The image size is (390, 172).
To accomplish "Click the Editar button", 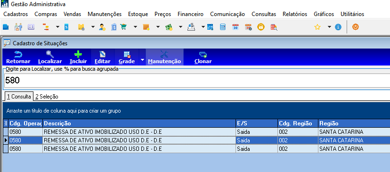I will coord(103,57).
